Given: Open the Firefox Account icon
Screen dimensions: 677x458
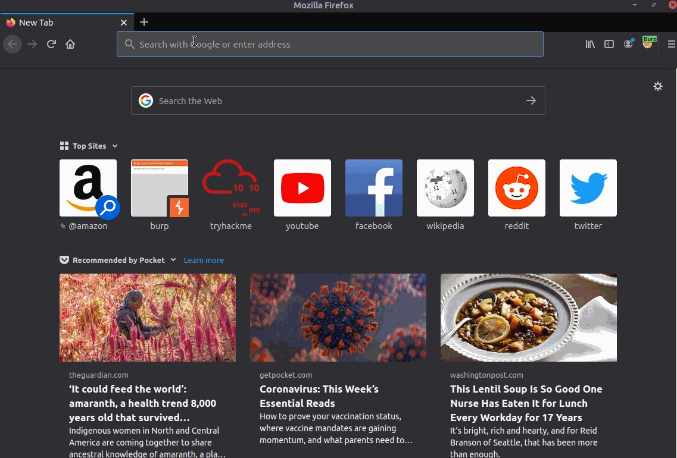Looking at the screenshot, I should click(628, 44).
